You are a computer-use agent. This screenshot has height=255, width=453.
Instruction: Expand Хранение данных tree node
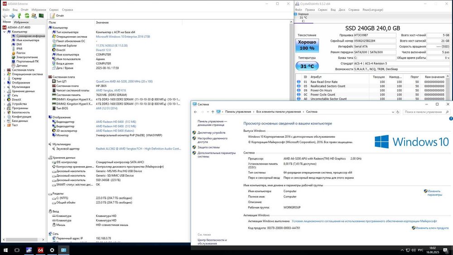tap(5, 91)
